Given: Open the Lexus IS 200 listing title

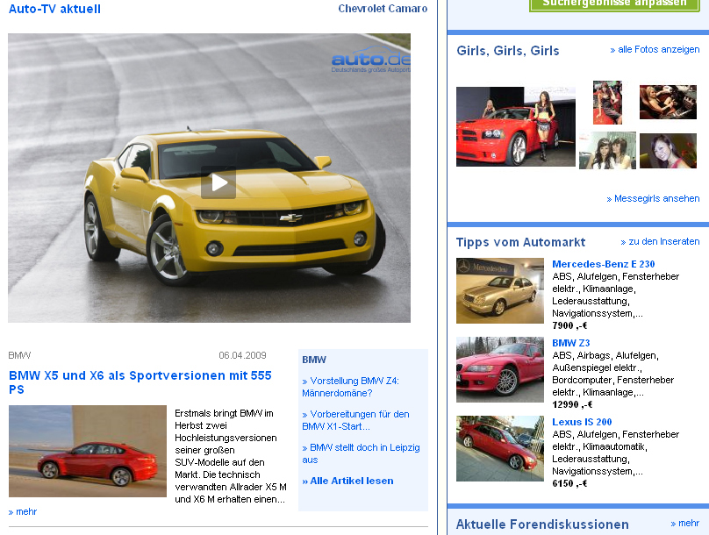Looking at the screenshot, I should [582, 422].
